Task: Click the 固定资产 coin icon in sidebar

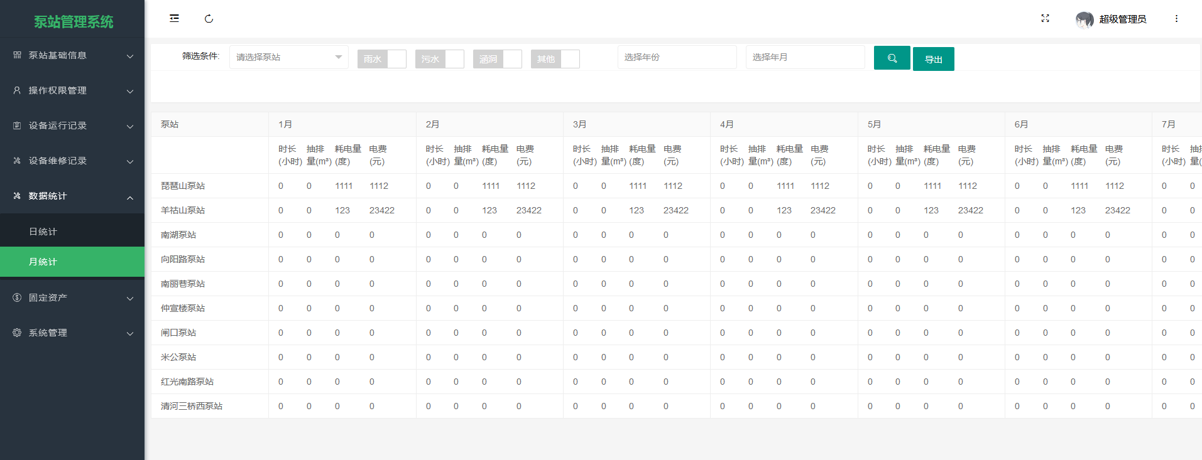Action: pos(17,297)
